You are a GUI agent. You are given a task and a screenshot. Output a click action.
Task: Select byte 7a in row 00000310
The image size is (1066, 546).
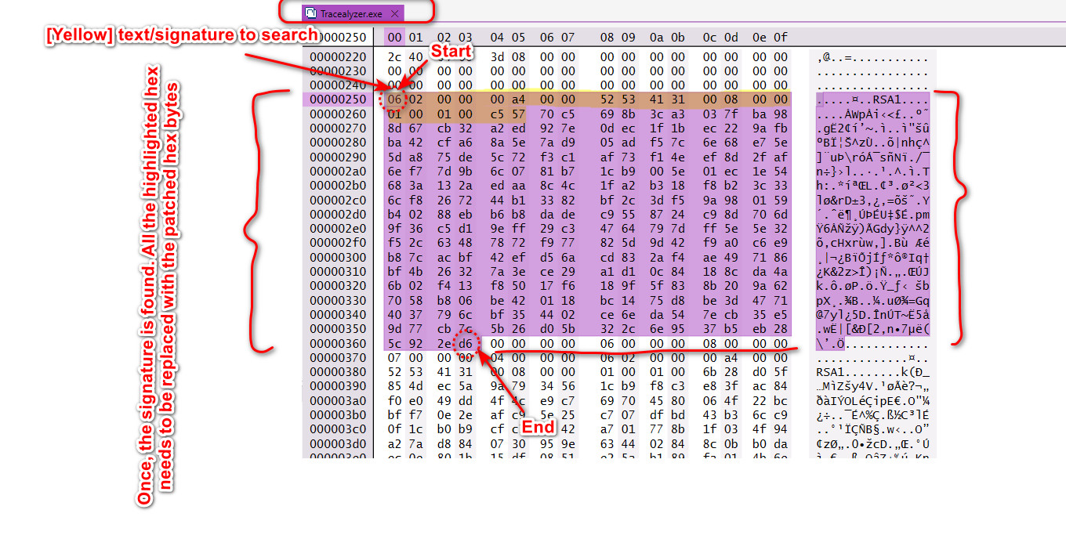tap(497, 272)
